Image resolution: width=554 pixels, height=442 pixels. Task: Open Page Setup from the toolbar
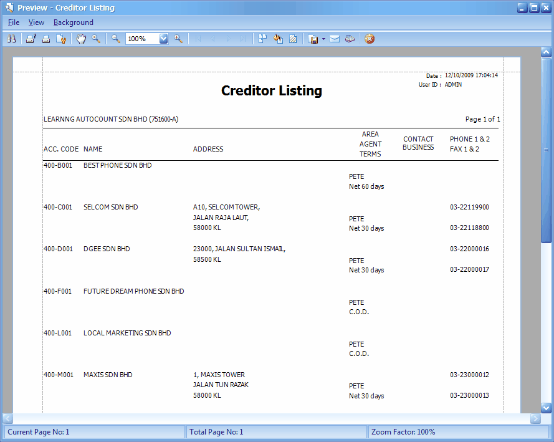60,39
